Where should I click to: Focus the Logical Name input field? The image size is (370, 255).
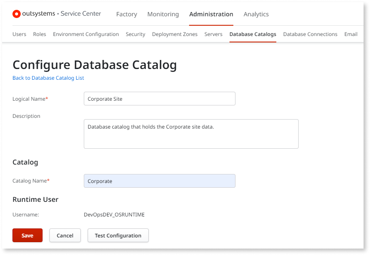pyautogui.click(x=159, y=99)
